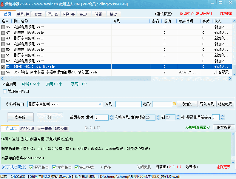236x179 pixels.
Task: Open the 您的权限 tab
Action: 27,129
